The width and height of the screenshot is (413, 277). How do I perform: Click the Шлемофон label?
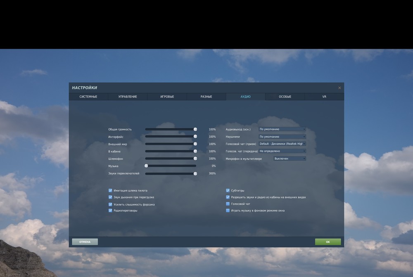(x=116, y=159)
